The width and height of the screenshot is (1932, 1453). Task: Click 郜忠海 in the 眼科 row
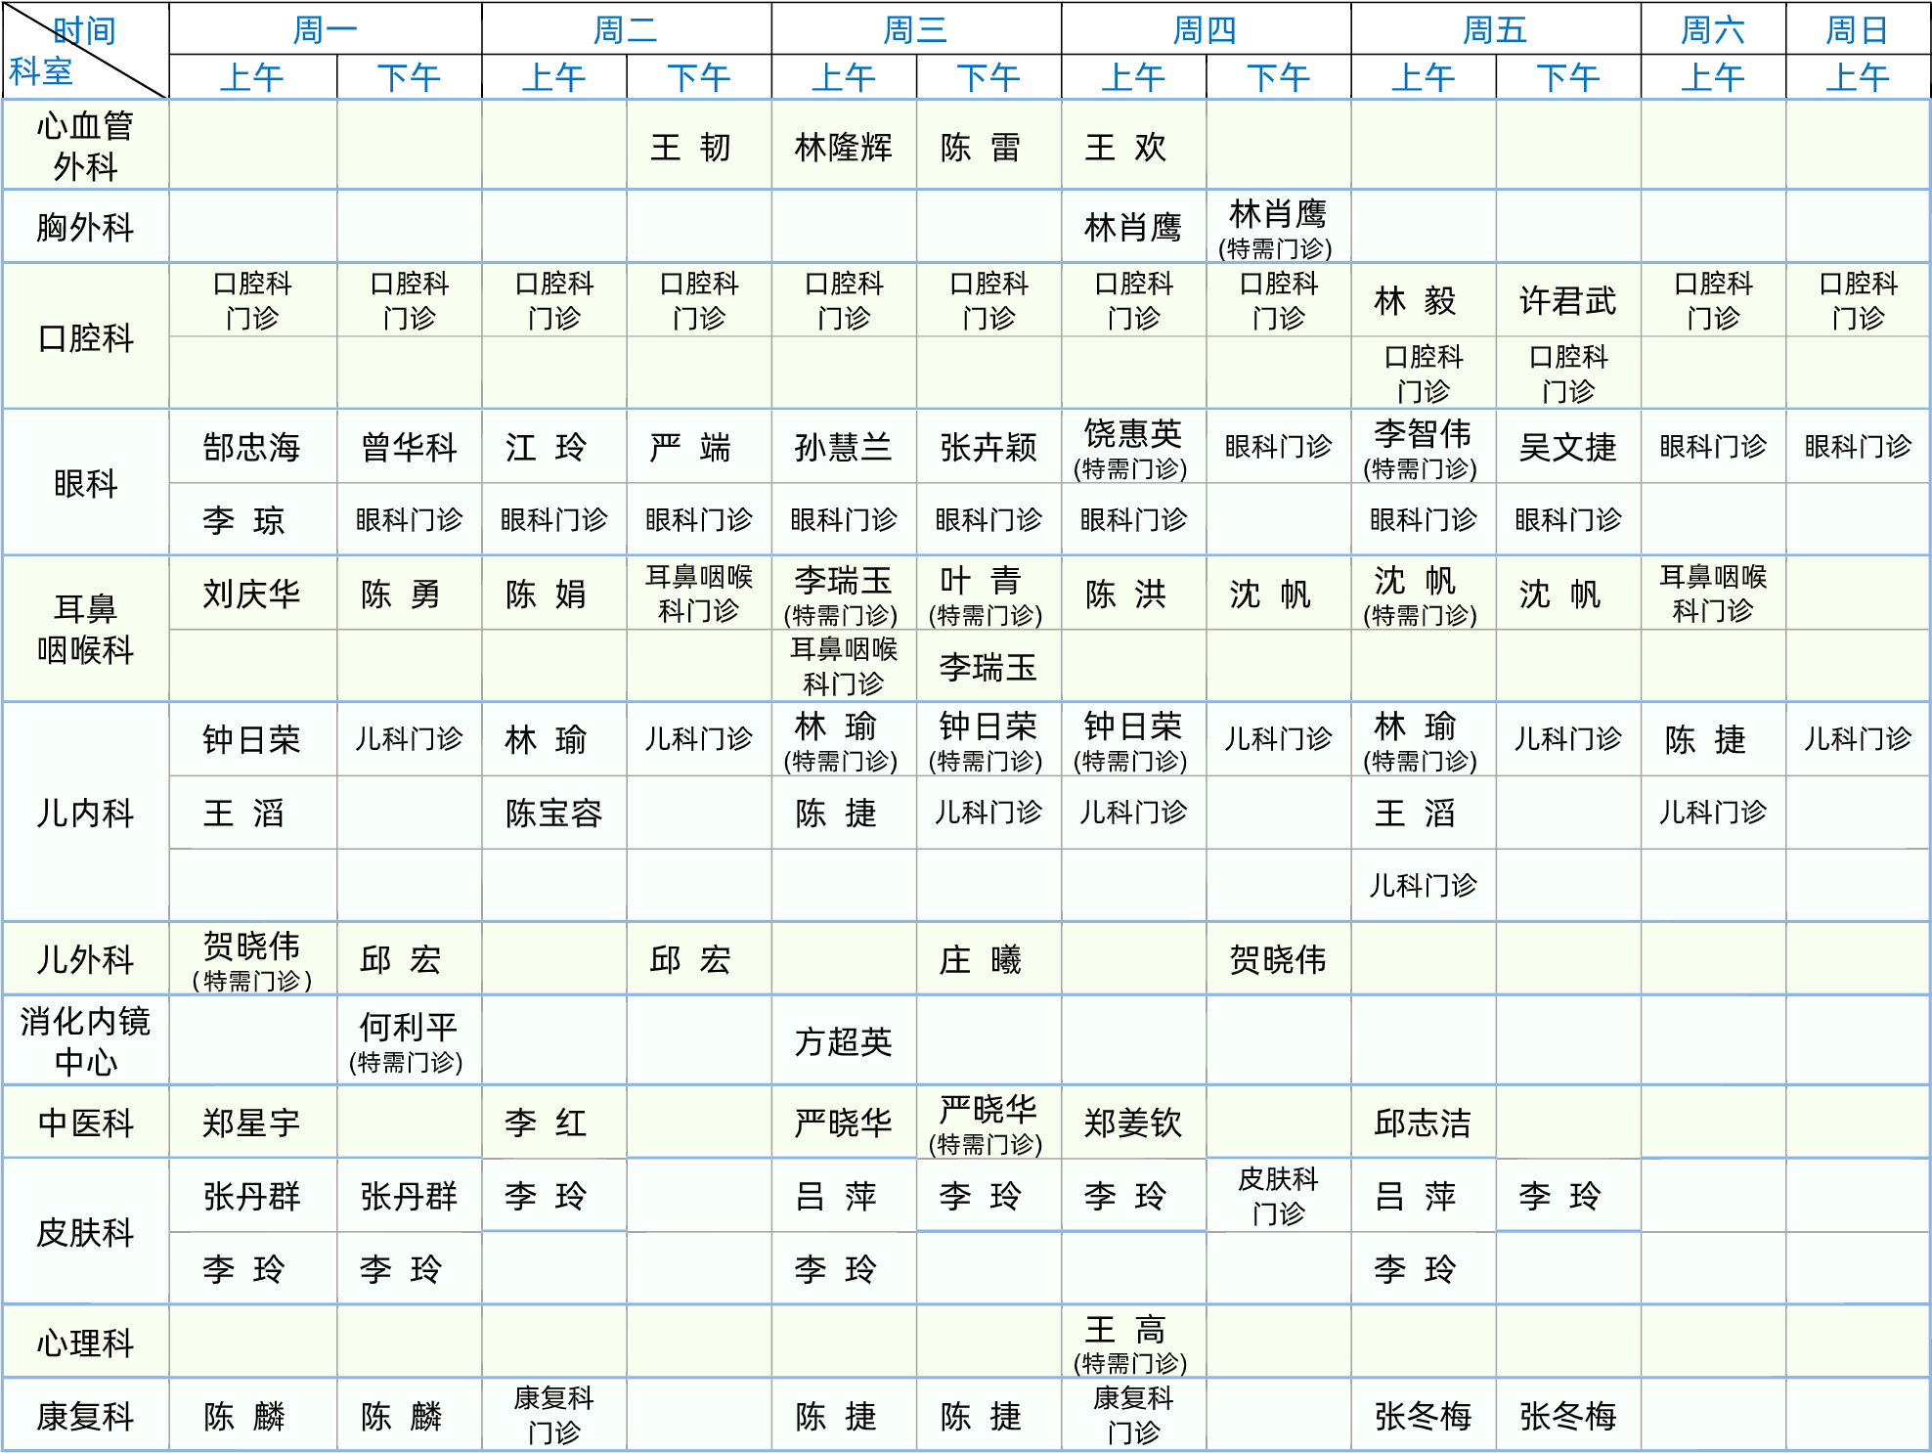pos(251,447)
